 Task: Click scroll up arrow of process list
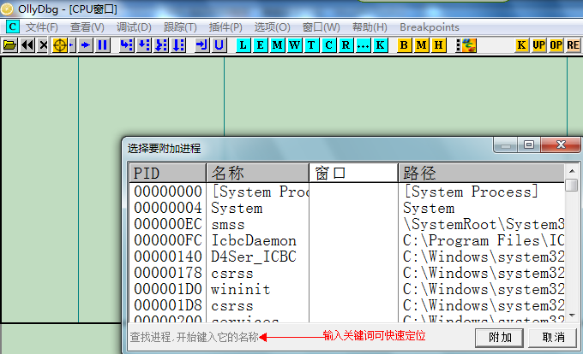point(572,171)
